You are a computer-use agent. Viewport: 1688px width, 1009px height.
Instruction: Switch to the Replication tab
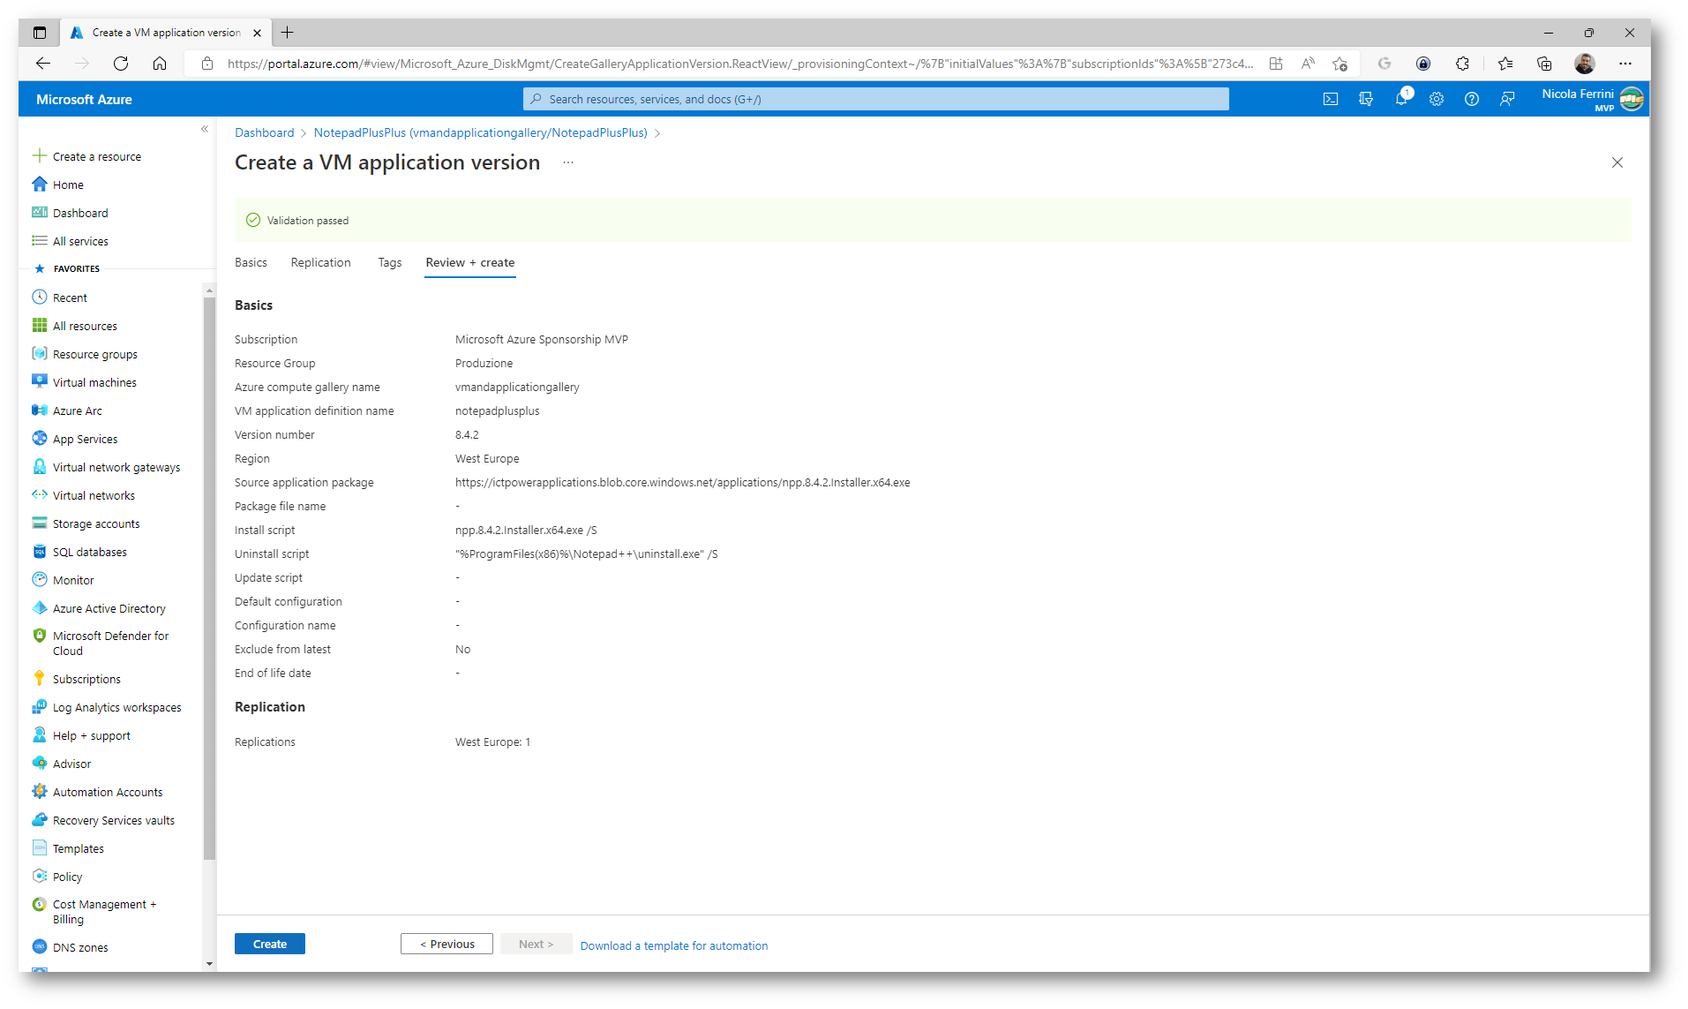point(320,262)
